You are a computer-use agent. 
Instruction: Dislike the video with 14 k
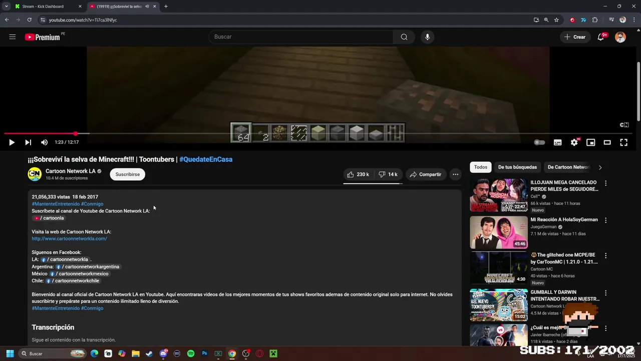point(388,174)
